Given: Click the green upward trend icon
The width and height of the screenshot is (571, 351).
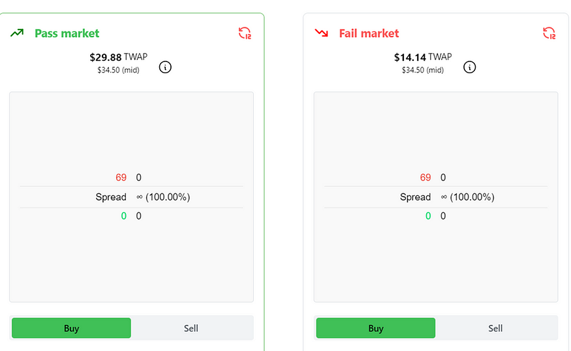Looking at the screenshot, I should (x=17, y=33).
